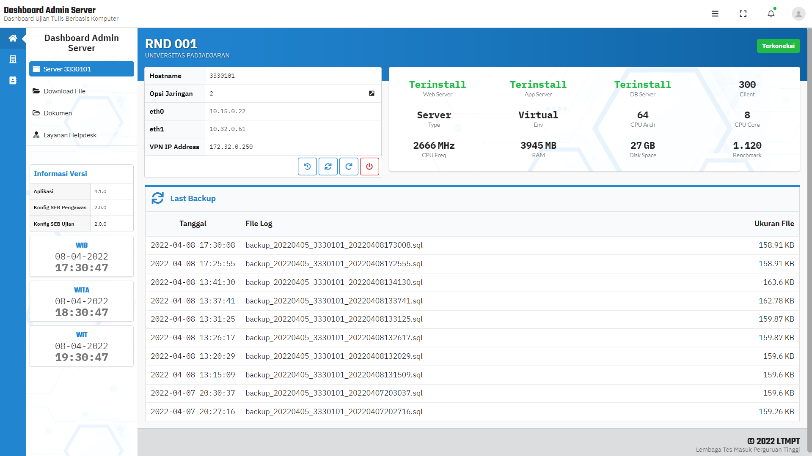
Task: Click the Ukuran File column header
Action: coord(774,224)
